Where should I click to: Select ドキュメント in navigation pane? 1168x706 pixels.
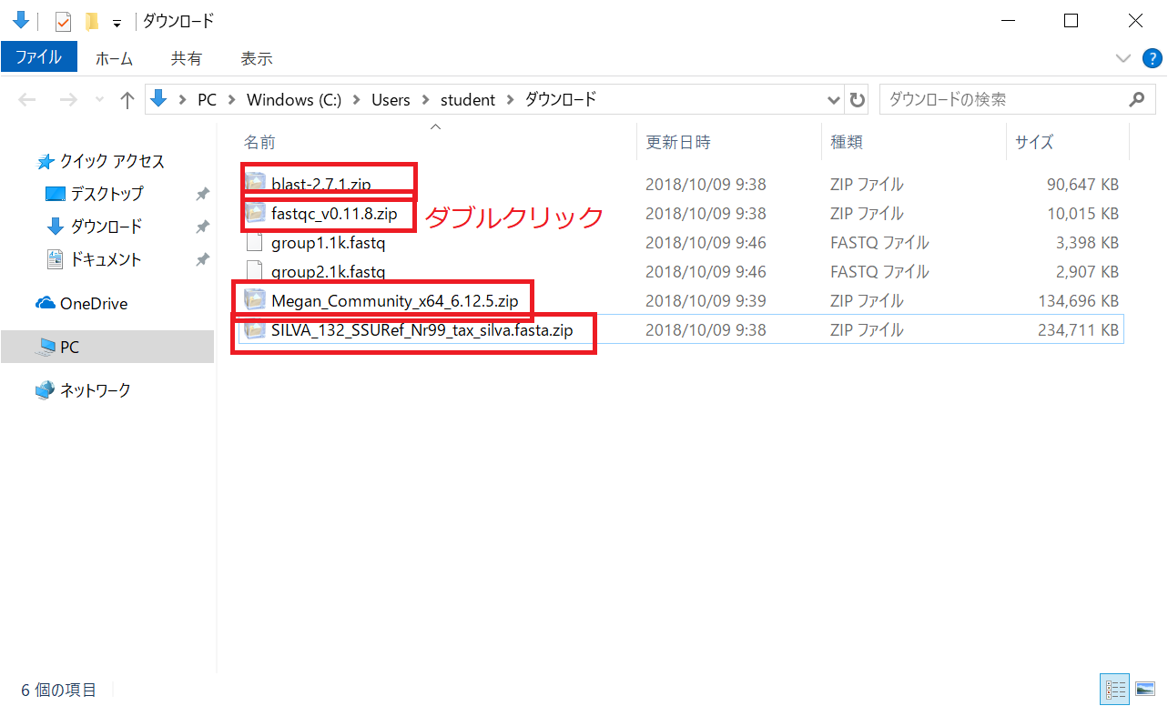click(107, 259)
